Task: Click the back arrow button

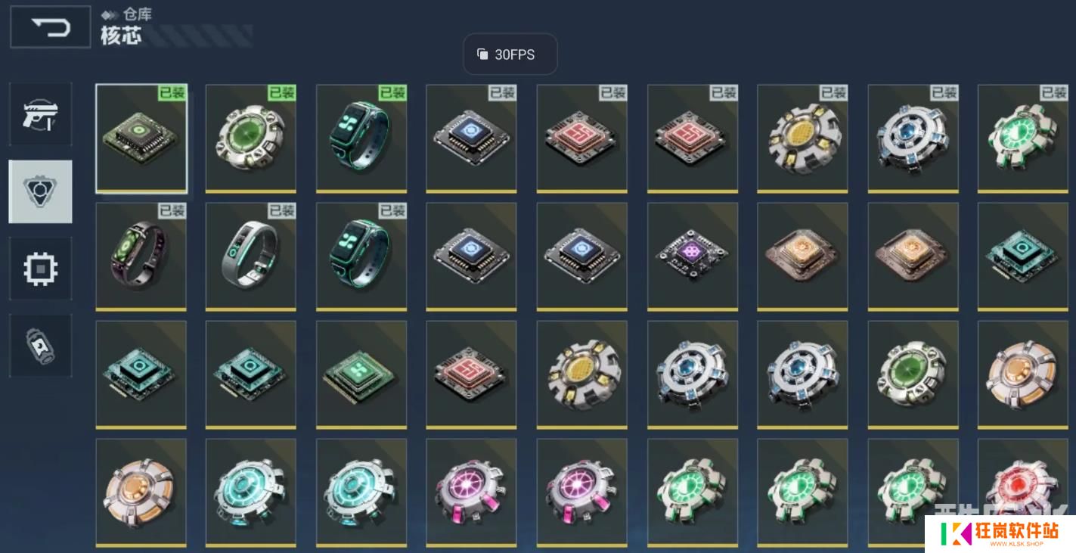Action: click(50, 28)
